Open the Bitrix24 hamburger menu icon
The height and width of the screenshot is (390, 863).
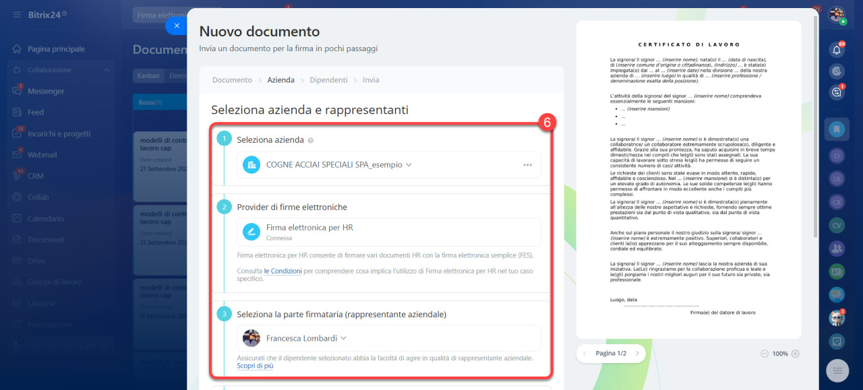[x=16, y=14]
